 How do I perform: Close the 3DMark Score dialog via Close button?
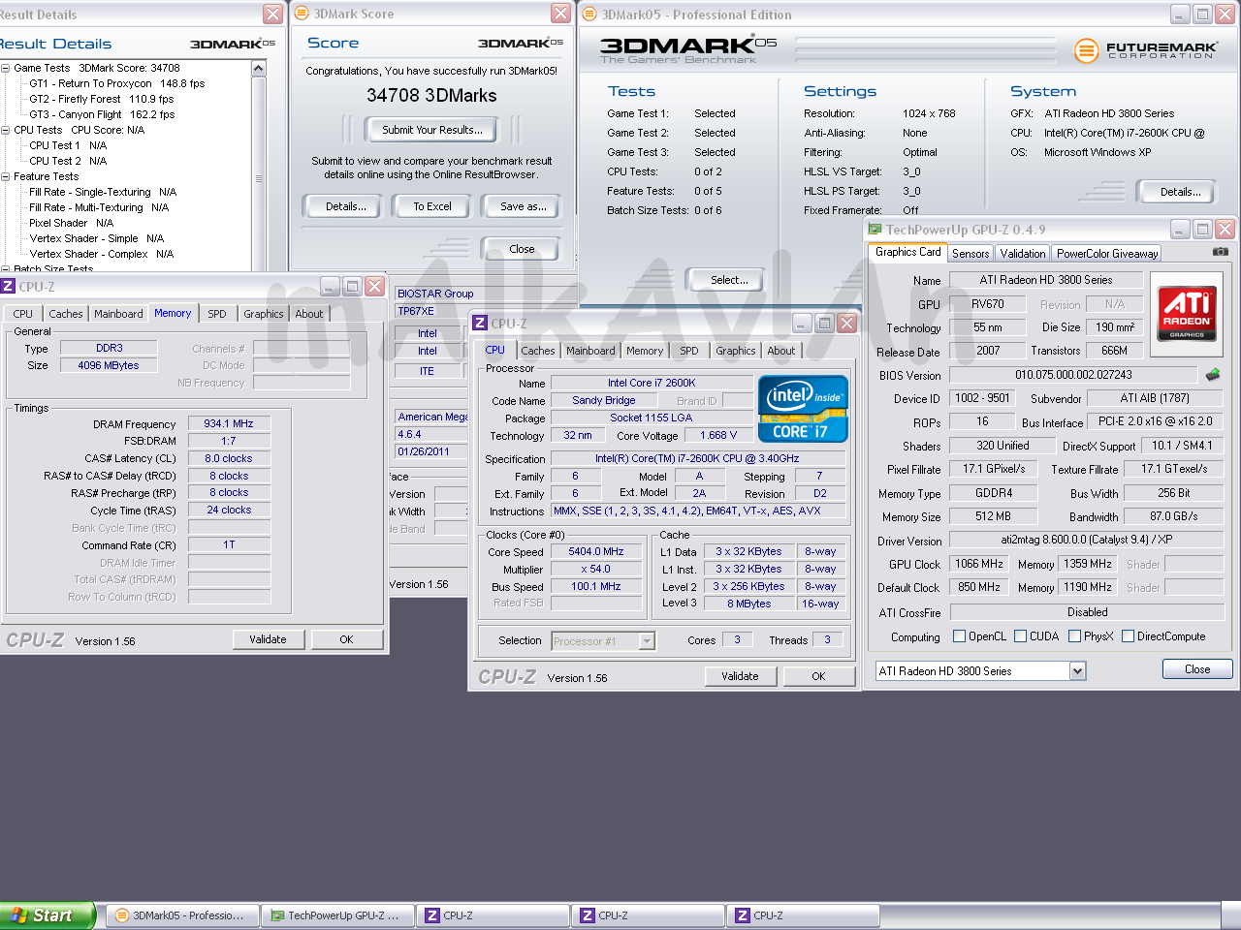[x=522, y=249]
